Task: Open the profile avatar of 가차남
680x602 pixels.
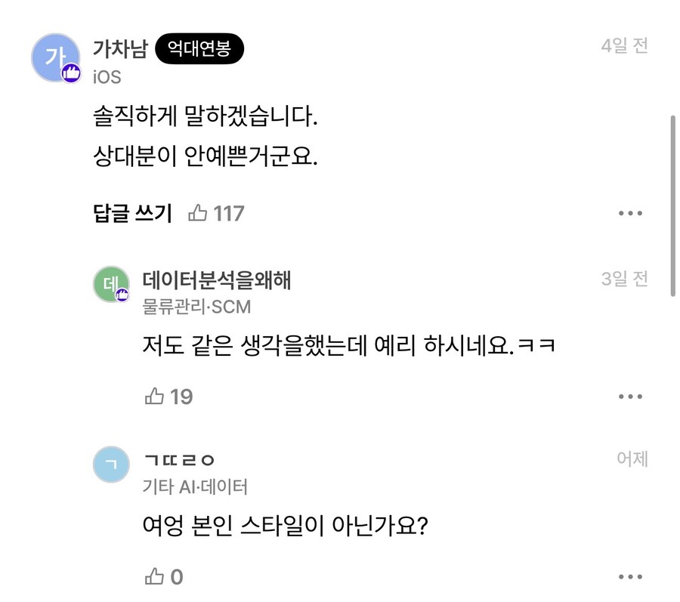Action: point(54,58)
